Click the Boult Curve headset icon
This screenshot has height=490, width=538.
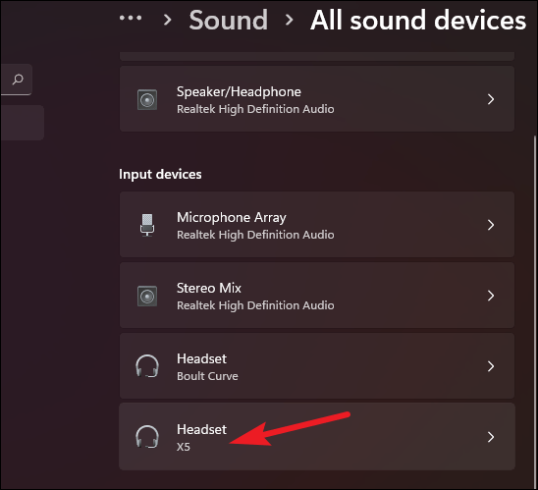pyautogui.click(x=147, y=366)
